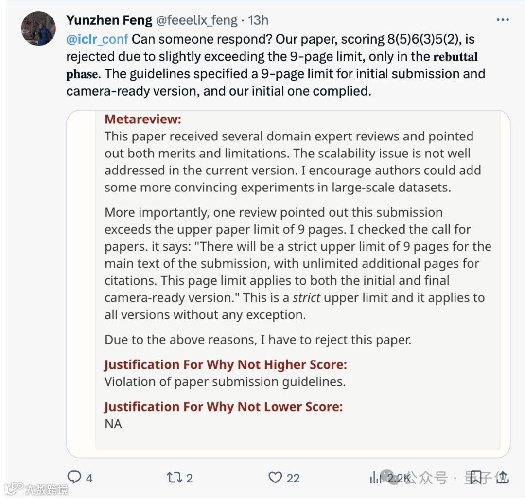Click the reply speech bubble icon

(x=74, y=477)
